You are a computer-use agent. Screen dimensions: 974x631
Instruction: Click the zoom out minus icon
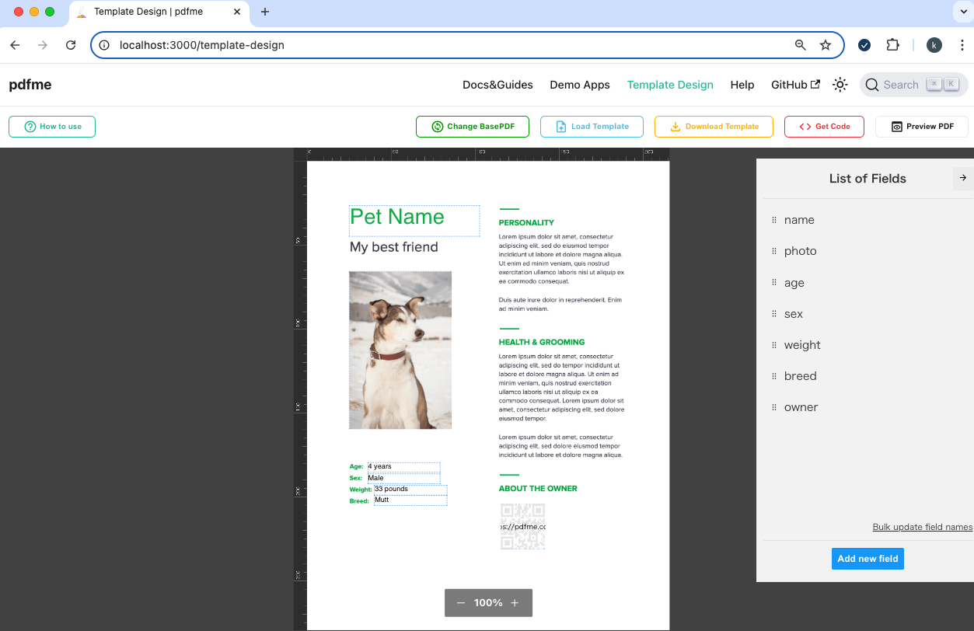461,603
